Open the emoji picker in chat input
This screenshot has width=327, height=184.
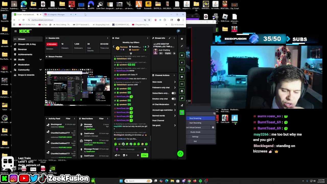pos(145,149)
